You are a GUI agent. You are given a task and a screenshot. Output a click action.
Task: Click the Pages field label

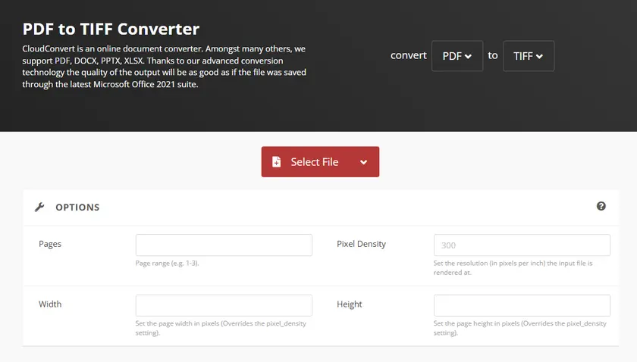(50, 244)
